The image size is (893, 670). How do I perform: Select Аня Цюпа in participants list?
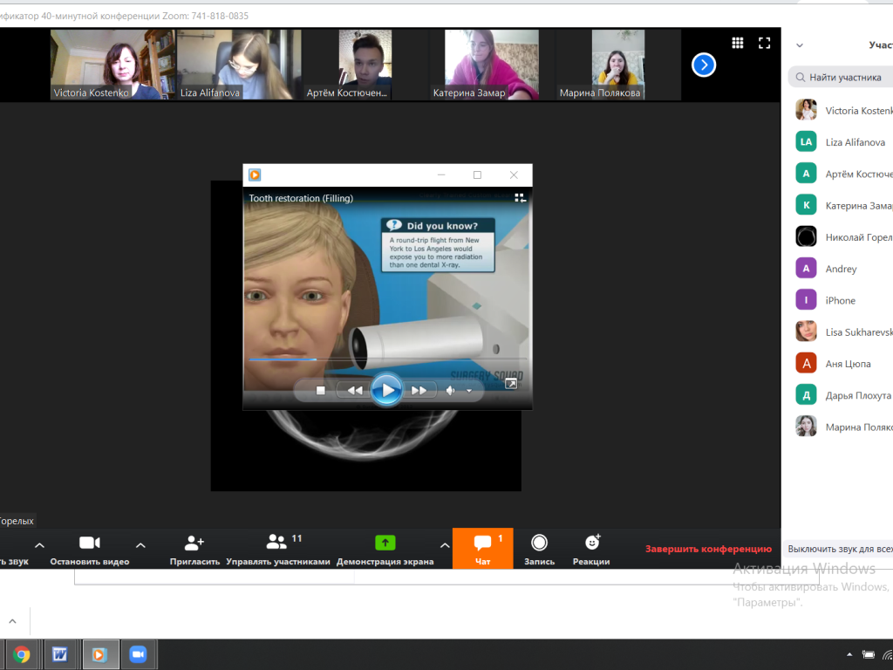844,364
